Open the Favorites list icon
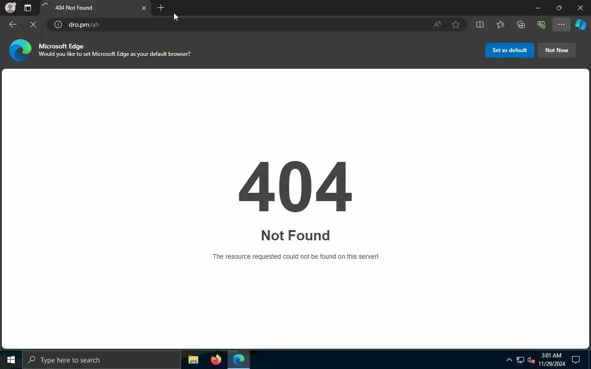Viewport: 591px width, 369px height. click(501, 24)
